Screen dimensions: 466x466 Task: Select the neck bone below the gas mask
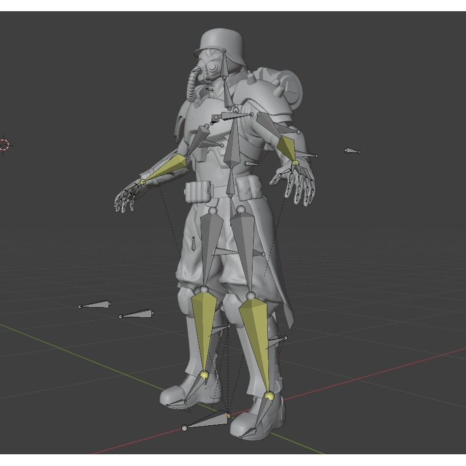coord(229,95)
